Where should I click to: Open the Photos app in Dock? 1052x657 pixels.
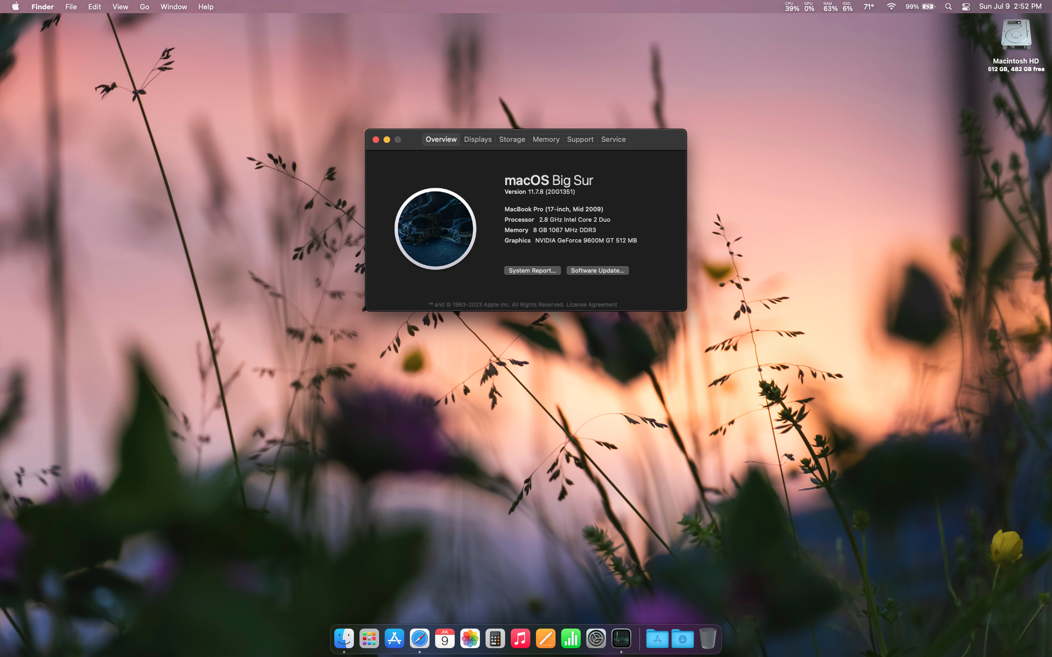click(470, 638)
